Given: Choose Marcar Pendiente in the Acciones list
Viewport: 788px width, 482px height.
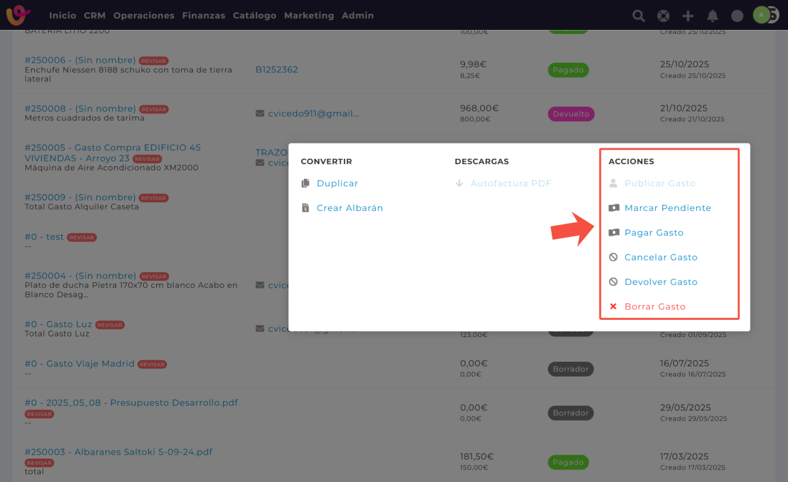Looking at the screenshot, I should tap(667, 208).
